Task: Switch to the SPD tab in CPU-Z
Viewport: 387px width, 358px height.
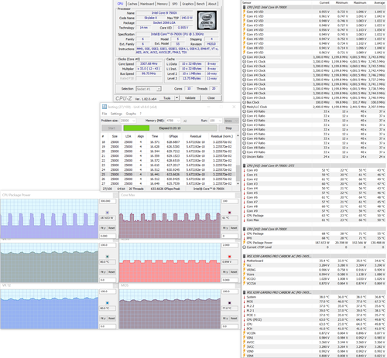Action: 175,4
